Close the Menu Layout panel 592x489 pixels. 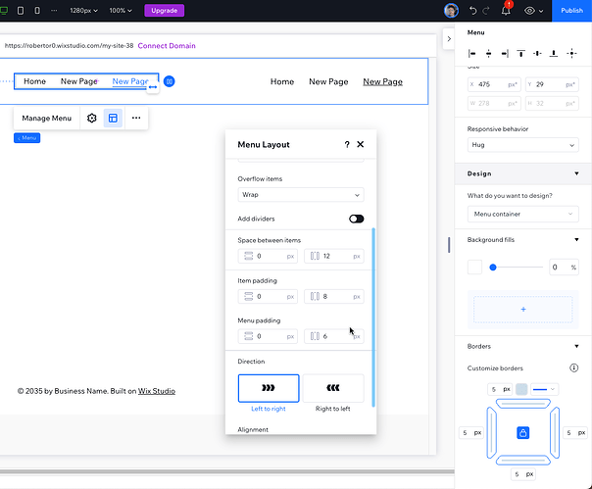point(361,144)
